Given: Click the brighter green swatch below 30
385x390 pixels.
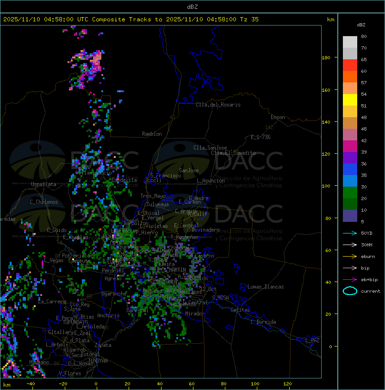Looking at the screenshot, I should click(350, 192).
